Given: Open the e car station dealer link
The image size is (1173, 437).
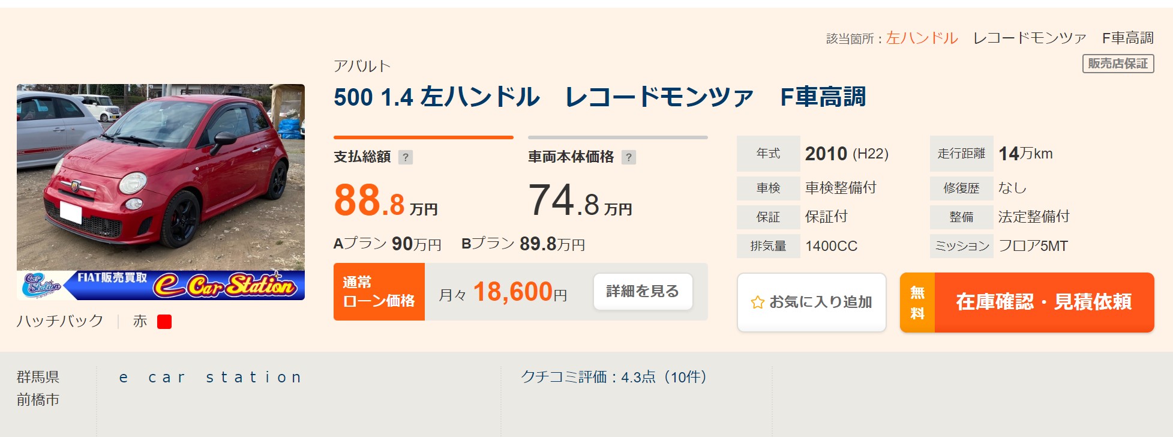Looking at the screenshot, I should click(211, 378).
